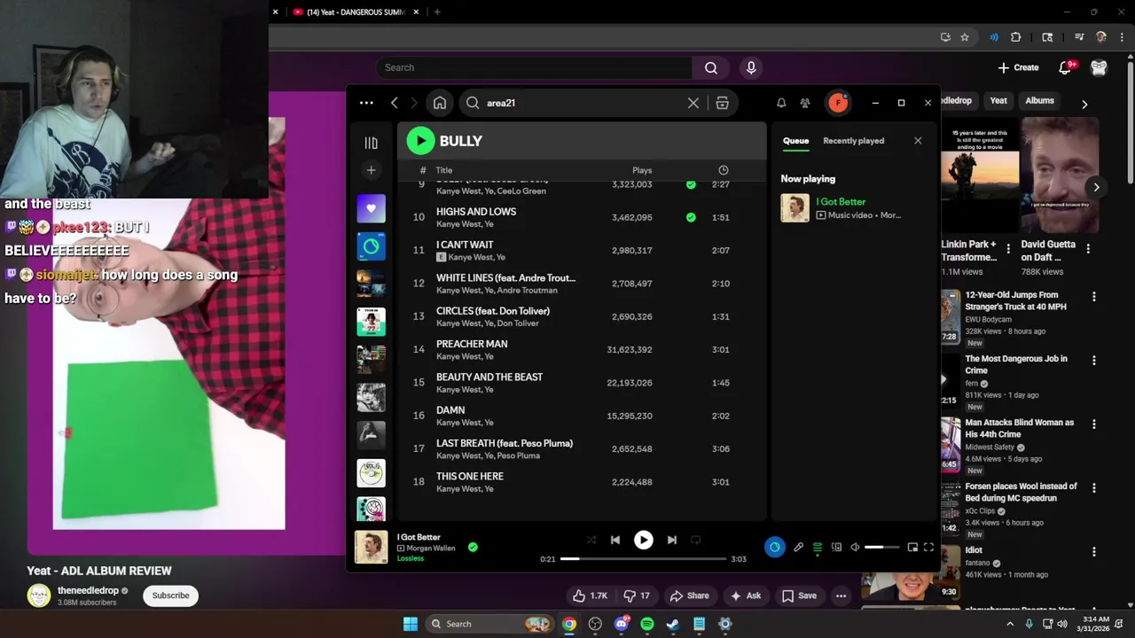
Task: Toggle repeat in Spotify player
Action: pyautogui.click(x=696, y=540)
